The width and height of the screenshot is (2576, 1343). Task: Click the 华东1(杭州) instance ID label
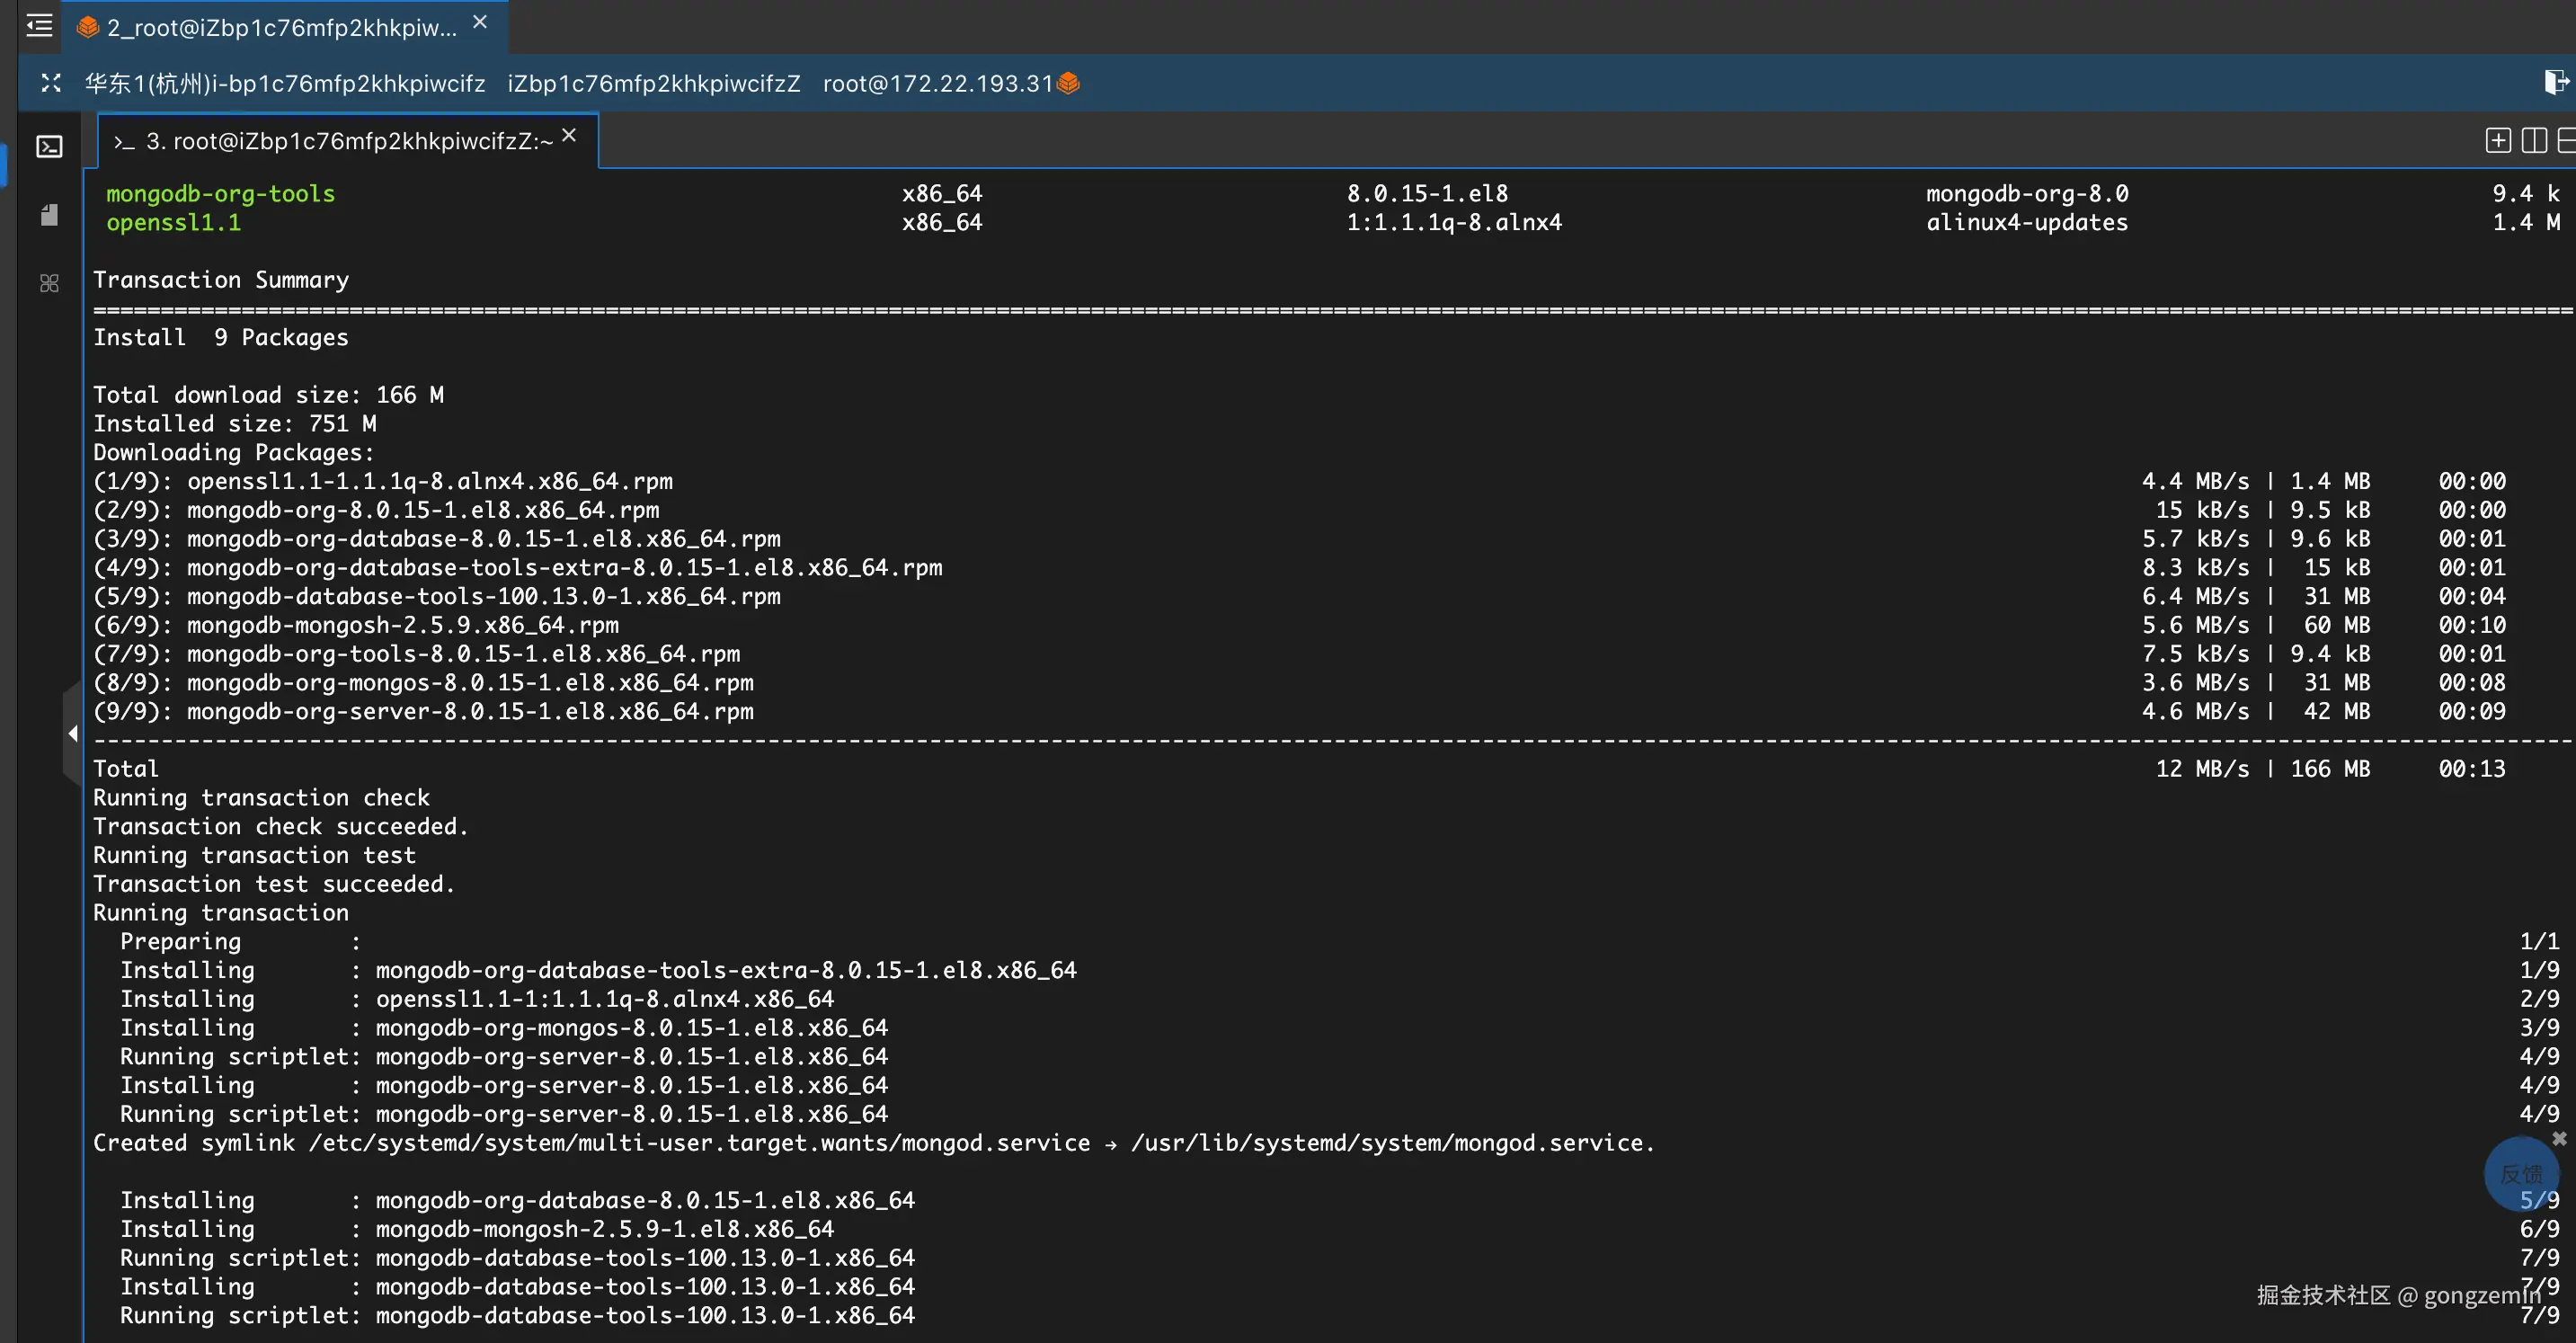pyautogui.click(x=284, y=83)
